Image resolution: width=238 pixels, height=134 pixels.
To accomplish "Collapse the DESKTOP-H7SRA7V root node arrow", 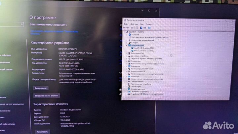I will (124, 32).
